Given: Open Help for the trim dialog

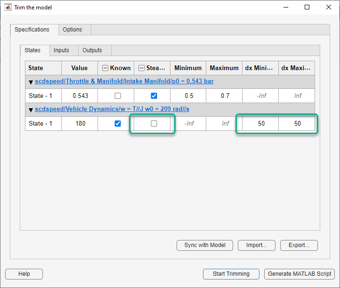Looking at the screenshot, I should [x=24, y=274].
